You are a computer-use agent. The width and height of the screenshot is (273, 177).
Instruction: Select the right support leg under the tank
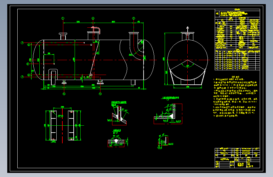click(133, 83)
